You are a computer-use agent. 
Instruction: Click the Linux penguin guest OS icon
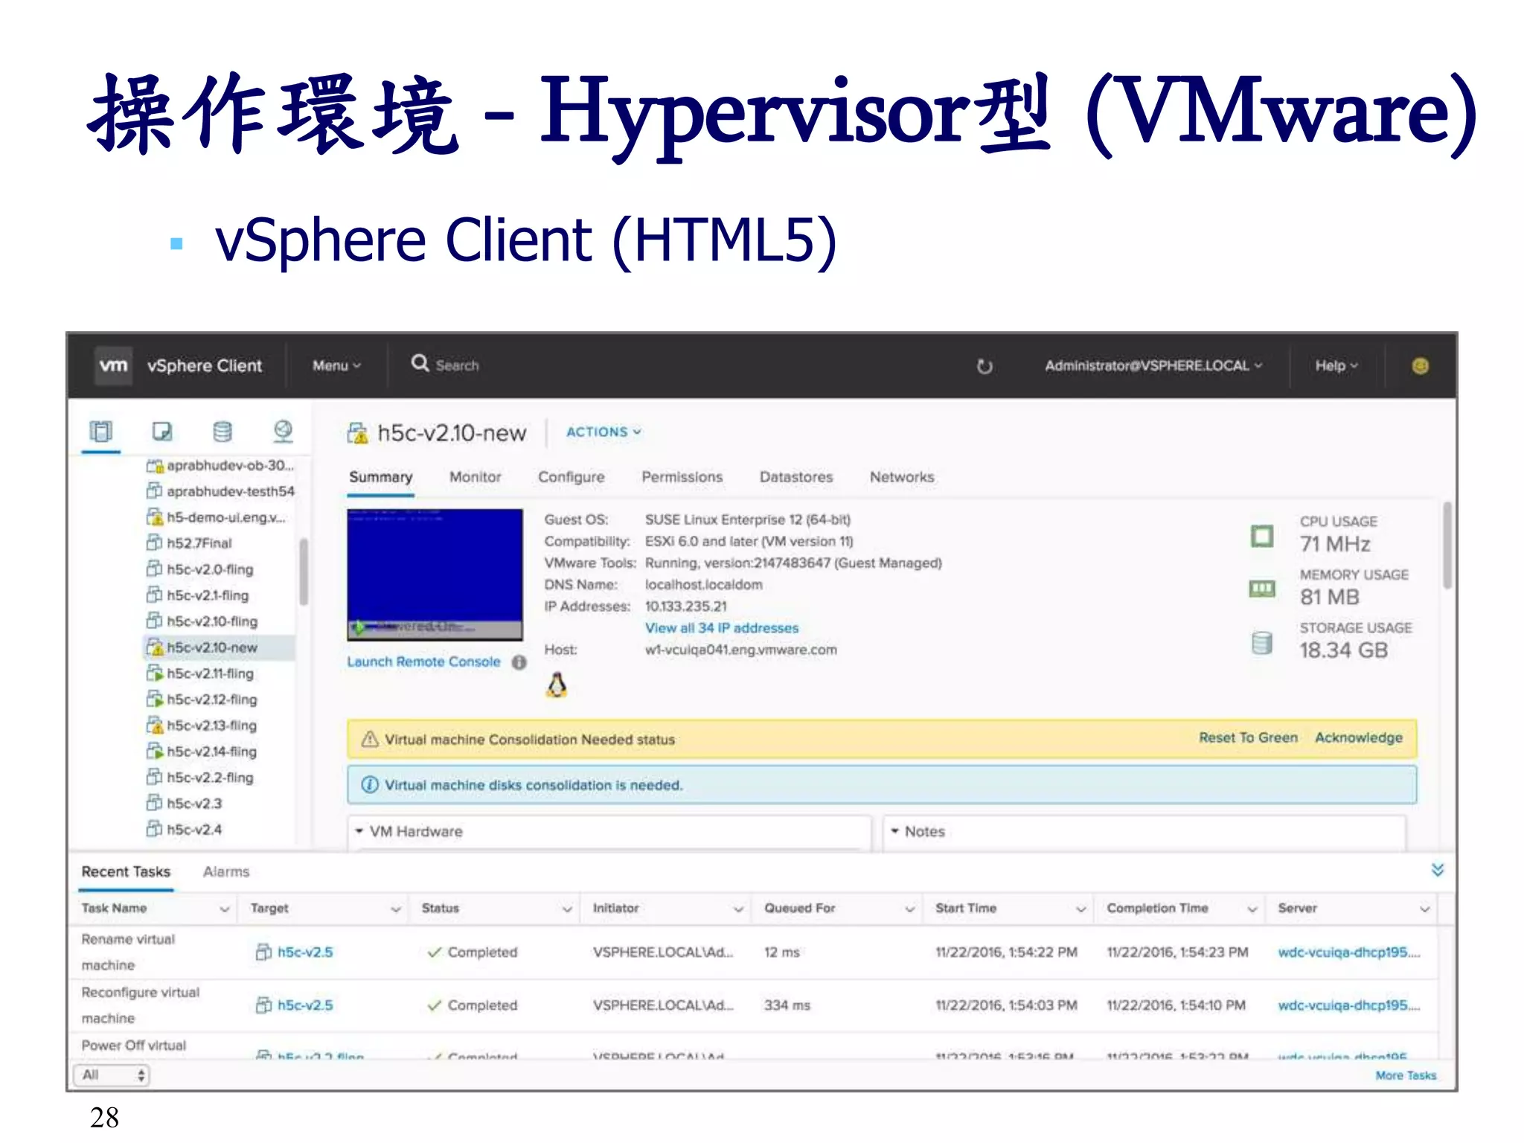point(557,685)
